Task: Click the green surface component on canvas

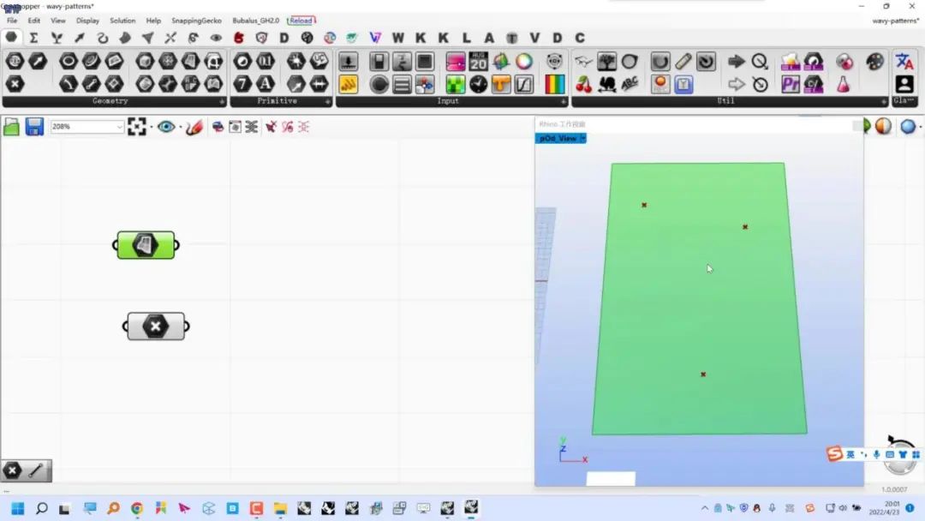Action: point(146,245)
